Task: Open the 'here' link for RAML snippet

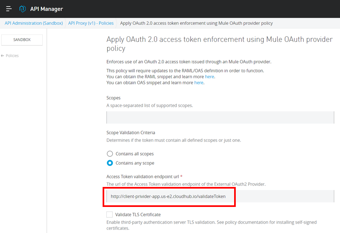Action: click(209, 77)
